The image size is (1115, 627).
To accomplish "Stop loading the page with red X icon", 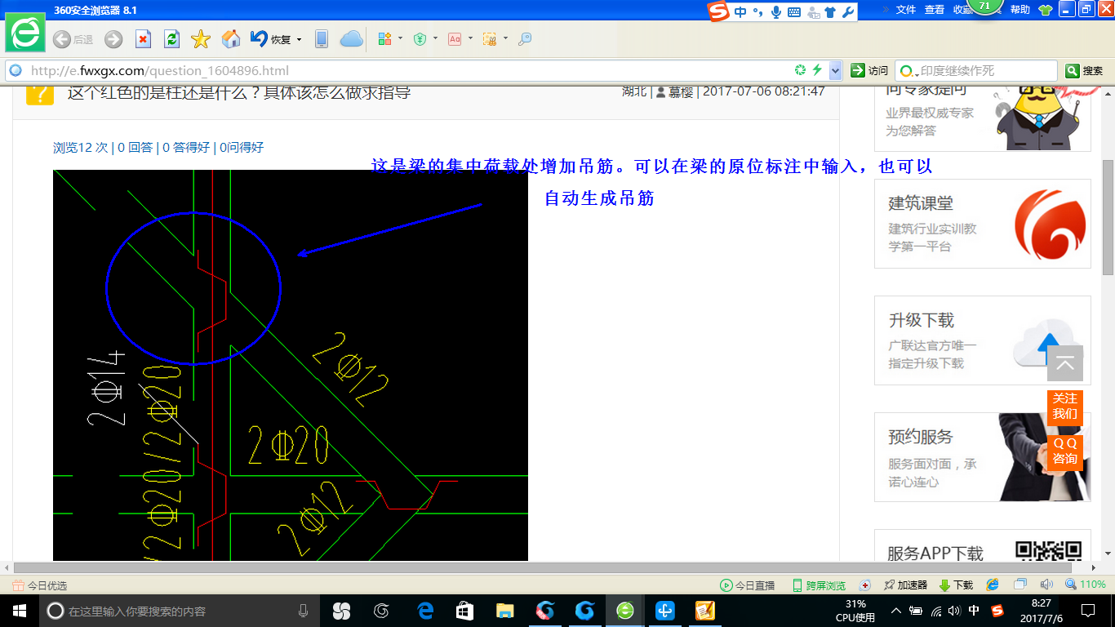I will tap(143, 39).
